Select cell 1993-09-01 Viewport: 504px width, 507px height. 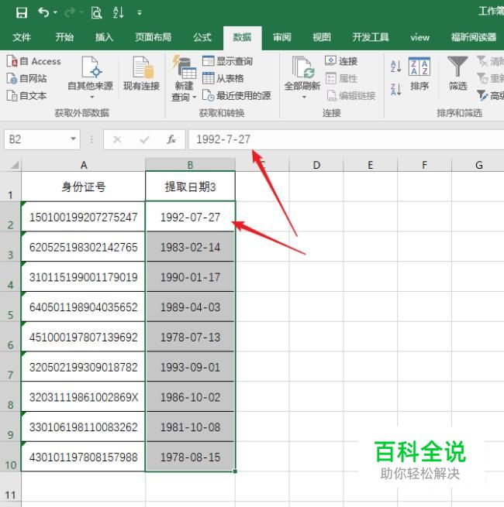click(190, 367)
